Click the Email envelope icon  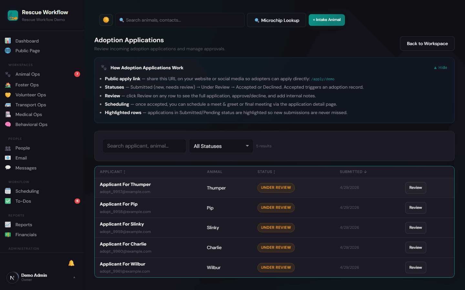(8, 158)
